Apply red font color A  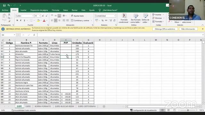[44, 20]
